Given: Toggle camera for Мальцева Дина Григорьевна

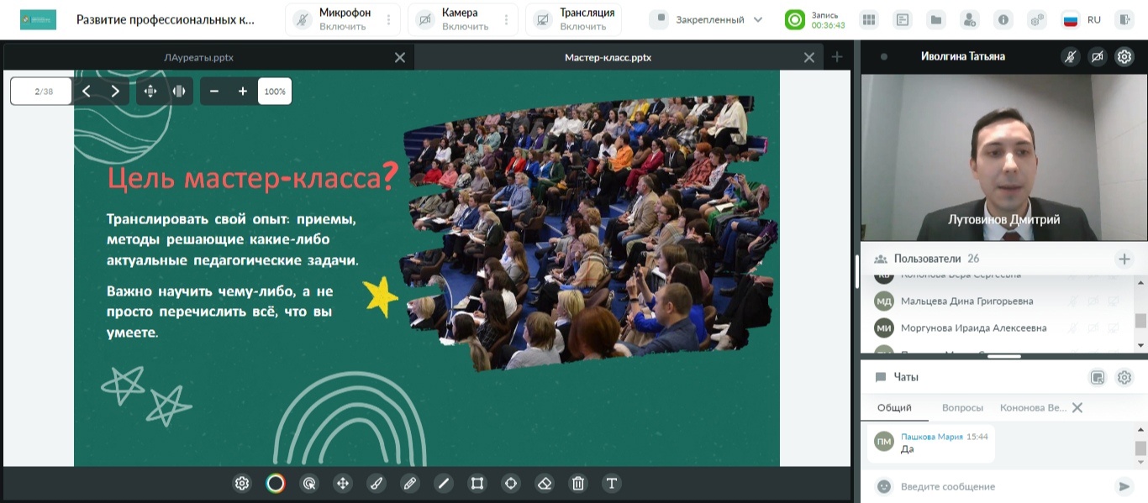Looking at the screenshot, I should (1093, 301).
